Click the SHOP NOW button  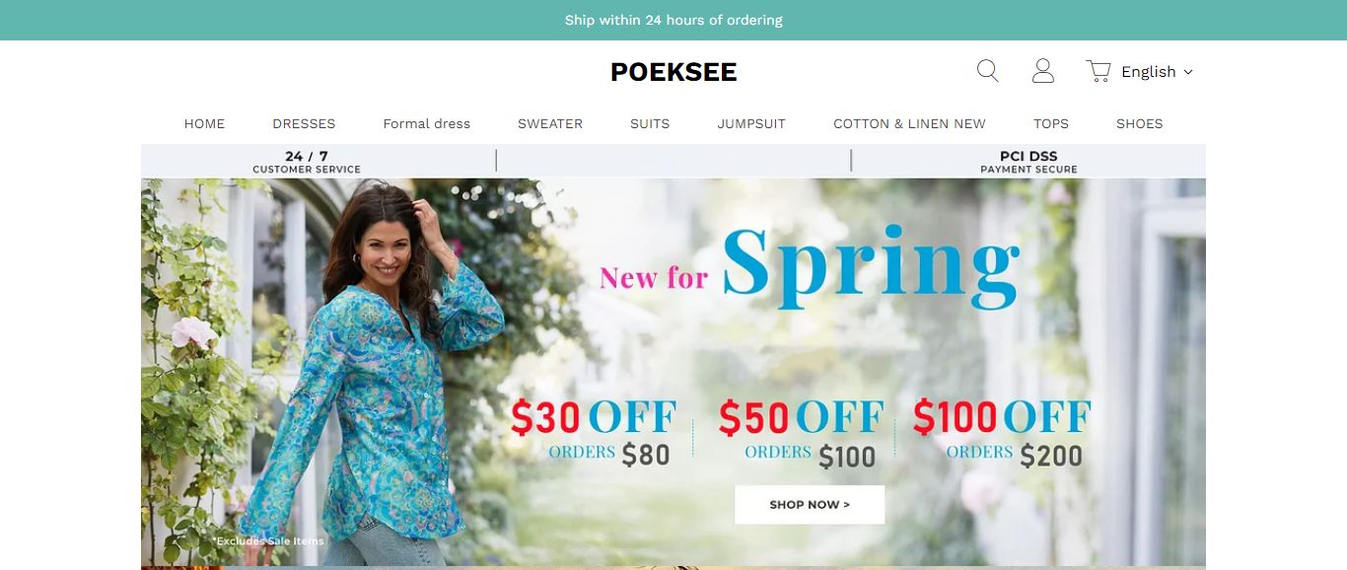click(810, 505)
